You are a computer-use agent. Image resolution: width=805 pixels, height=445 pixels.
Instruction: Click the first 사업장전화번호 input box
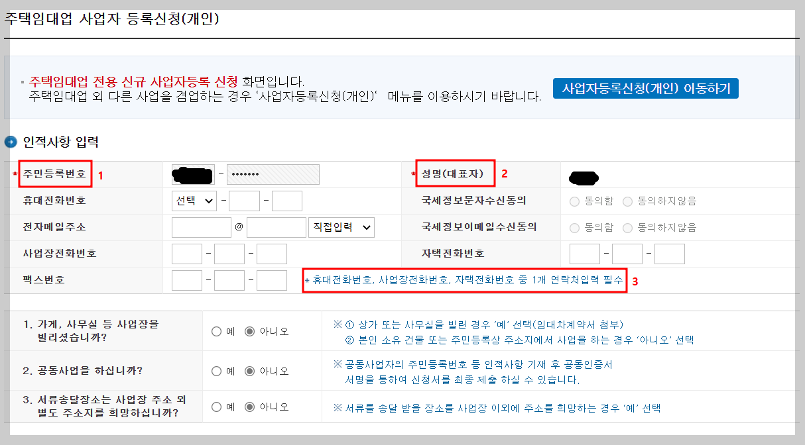pyautogui.click(x=187, y=253)
